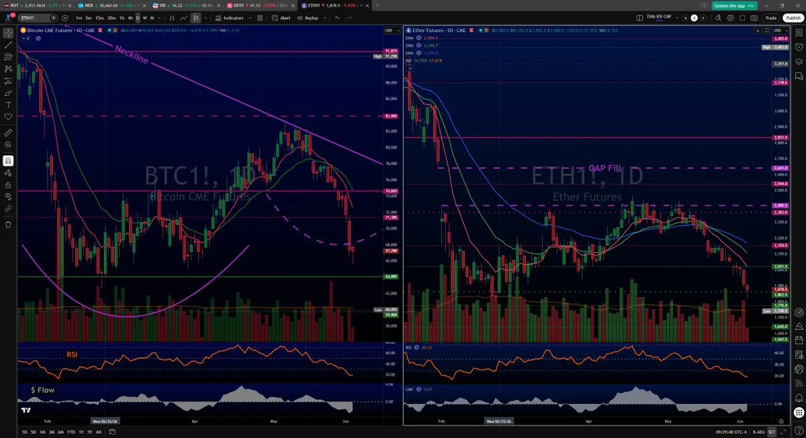Click the Trade button

coord(771,17)
